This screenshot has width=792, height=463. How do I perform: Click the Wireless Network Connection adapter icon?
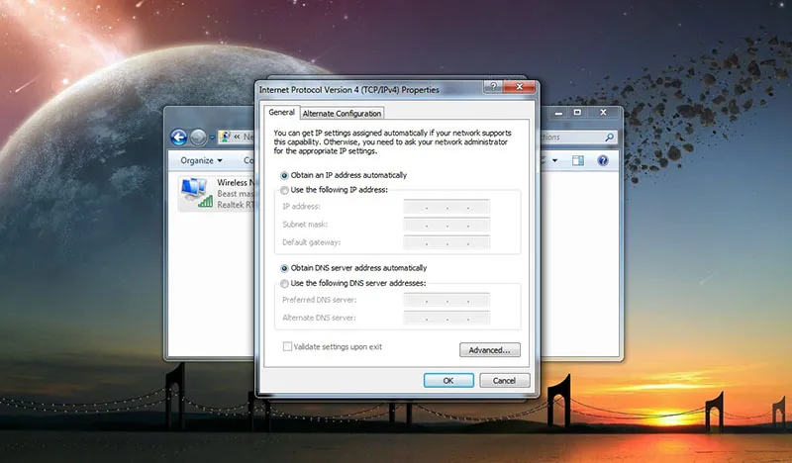coord(195,192)
